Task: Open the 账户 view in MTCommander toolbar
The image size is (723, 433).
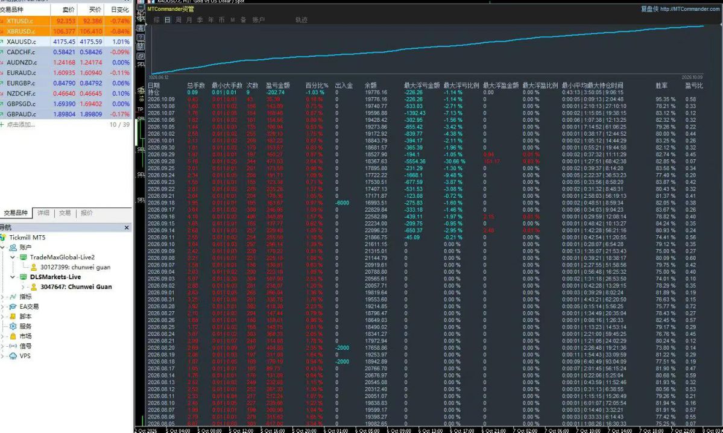Action: [x=259, y=20]
